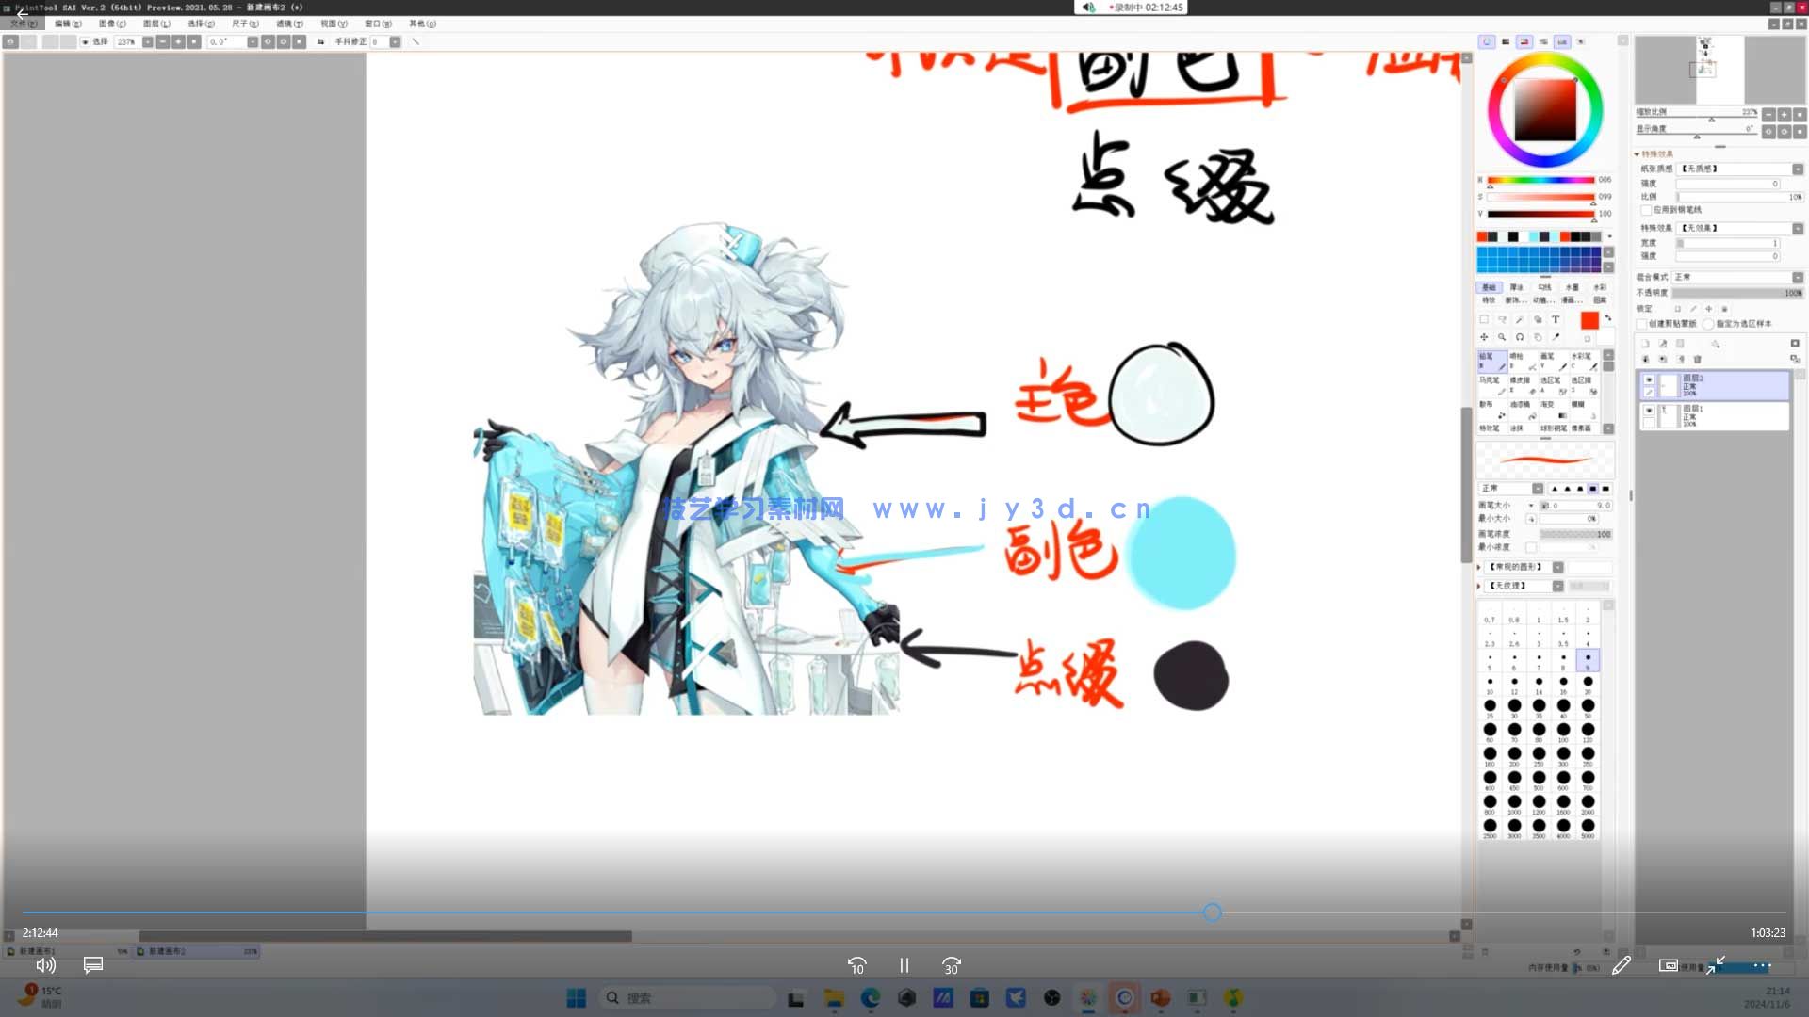The height and width of the screenshot is (1017, 1809).
Task: Open the layer blend mode dropdown showing 正常
Action: [x=1796, y=277]
